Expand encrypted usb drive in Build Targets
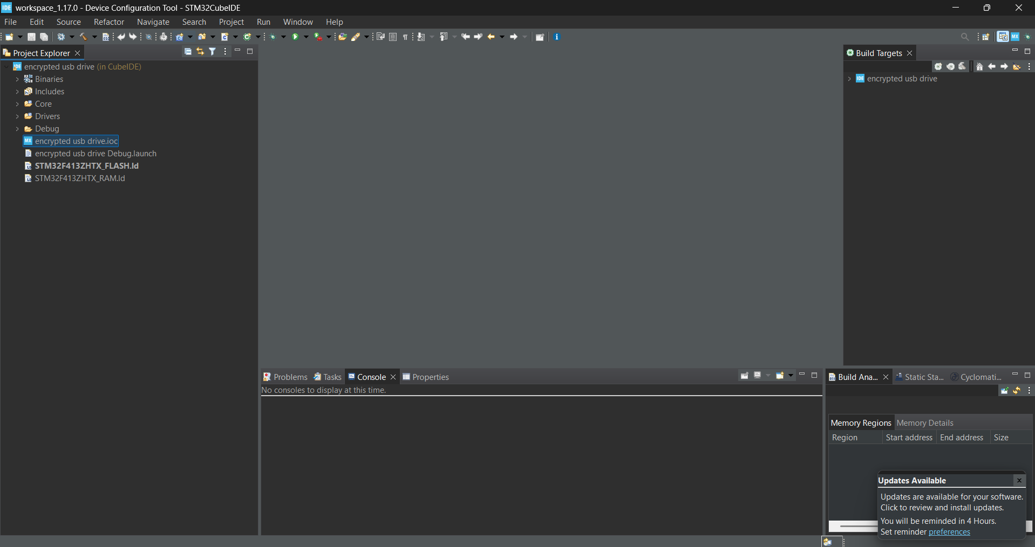 tap(849, 79)
